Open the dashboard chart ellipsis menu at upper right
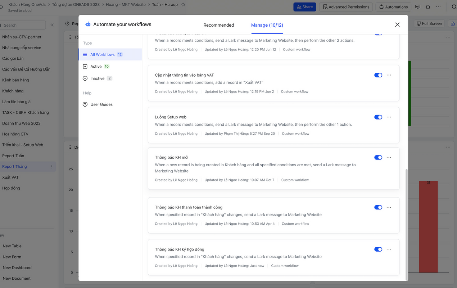Viewport: 457px width, 288px height. pyautogui.click(x=448, y=37)
